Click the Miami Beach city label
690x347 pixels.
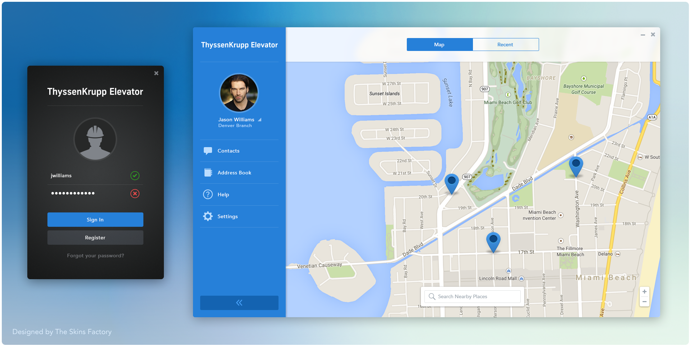[606, 277]
